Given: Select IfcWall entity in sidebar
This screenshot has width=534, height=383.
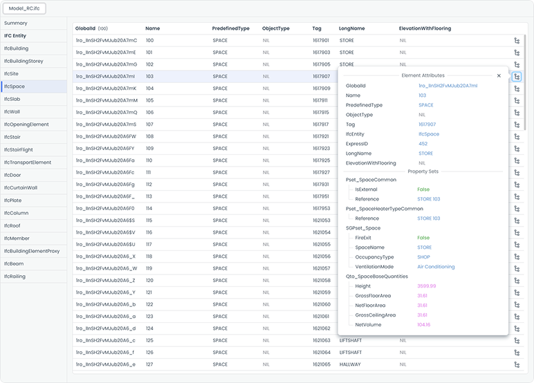Looking at the screenshot, I should pos(12,111).
